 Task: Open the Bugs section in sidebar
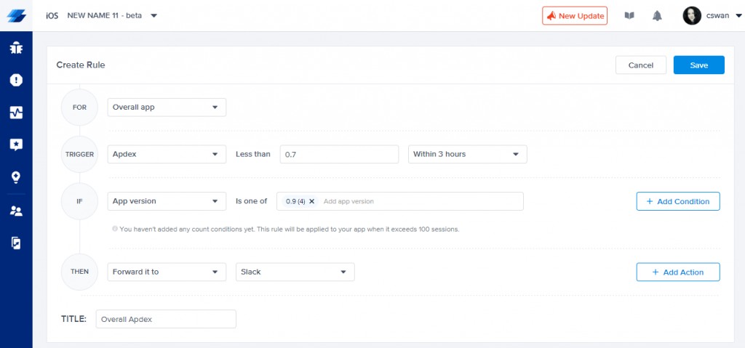pos(16,48)
